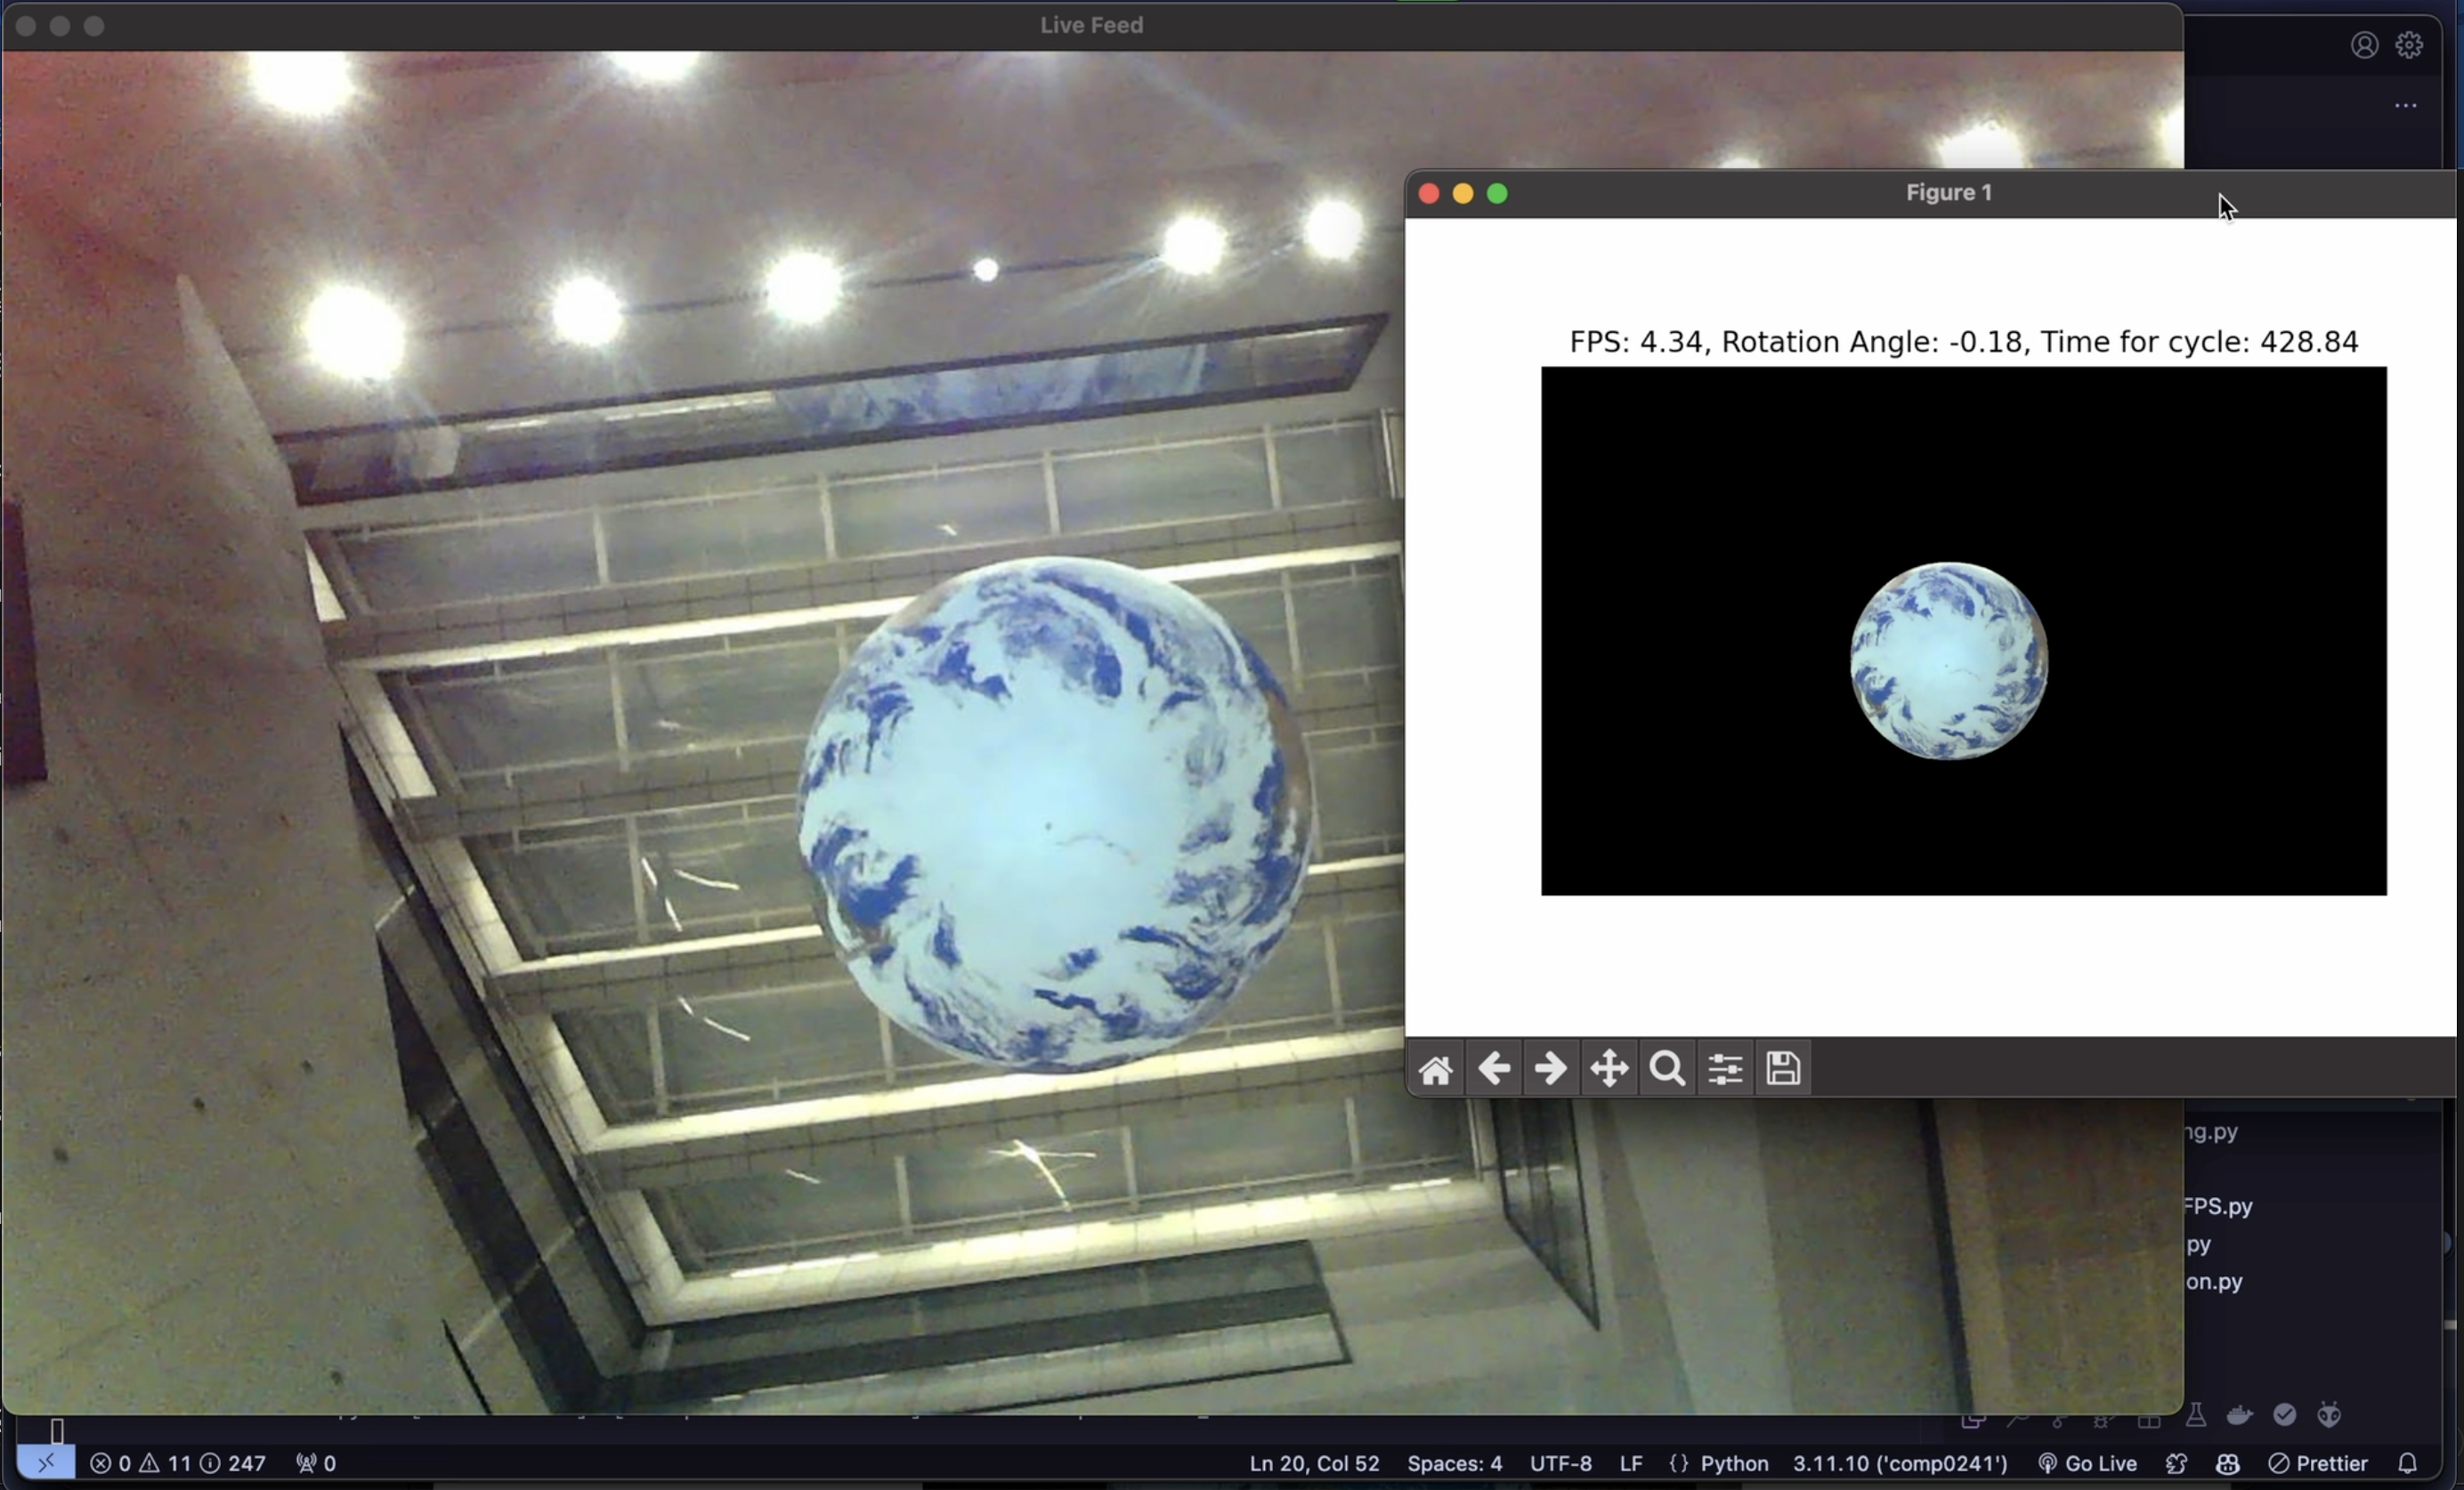Change UTF-8 file encoding
Screen dimensions: 2464x1490
(1561, 1464)
